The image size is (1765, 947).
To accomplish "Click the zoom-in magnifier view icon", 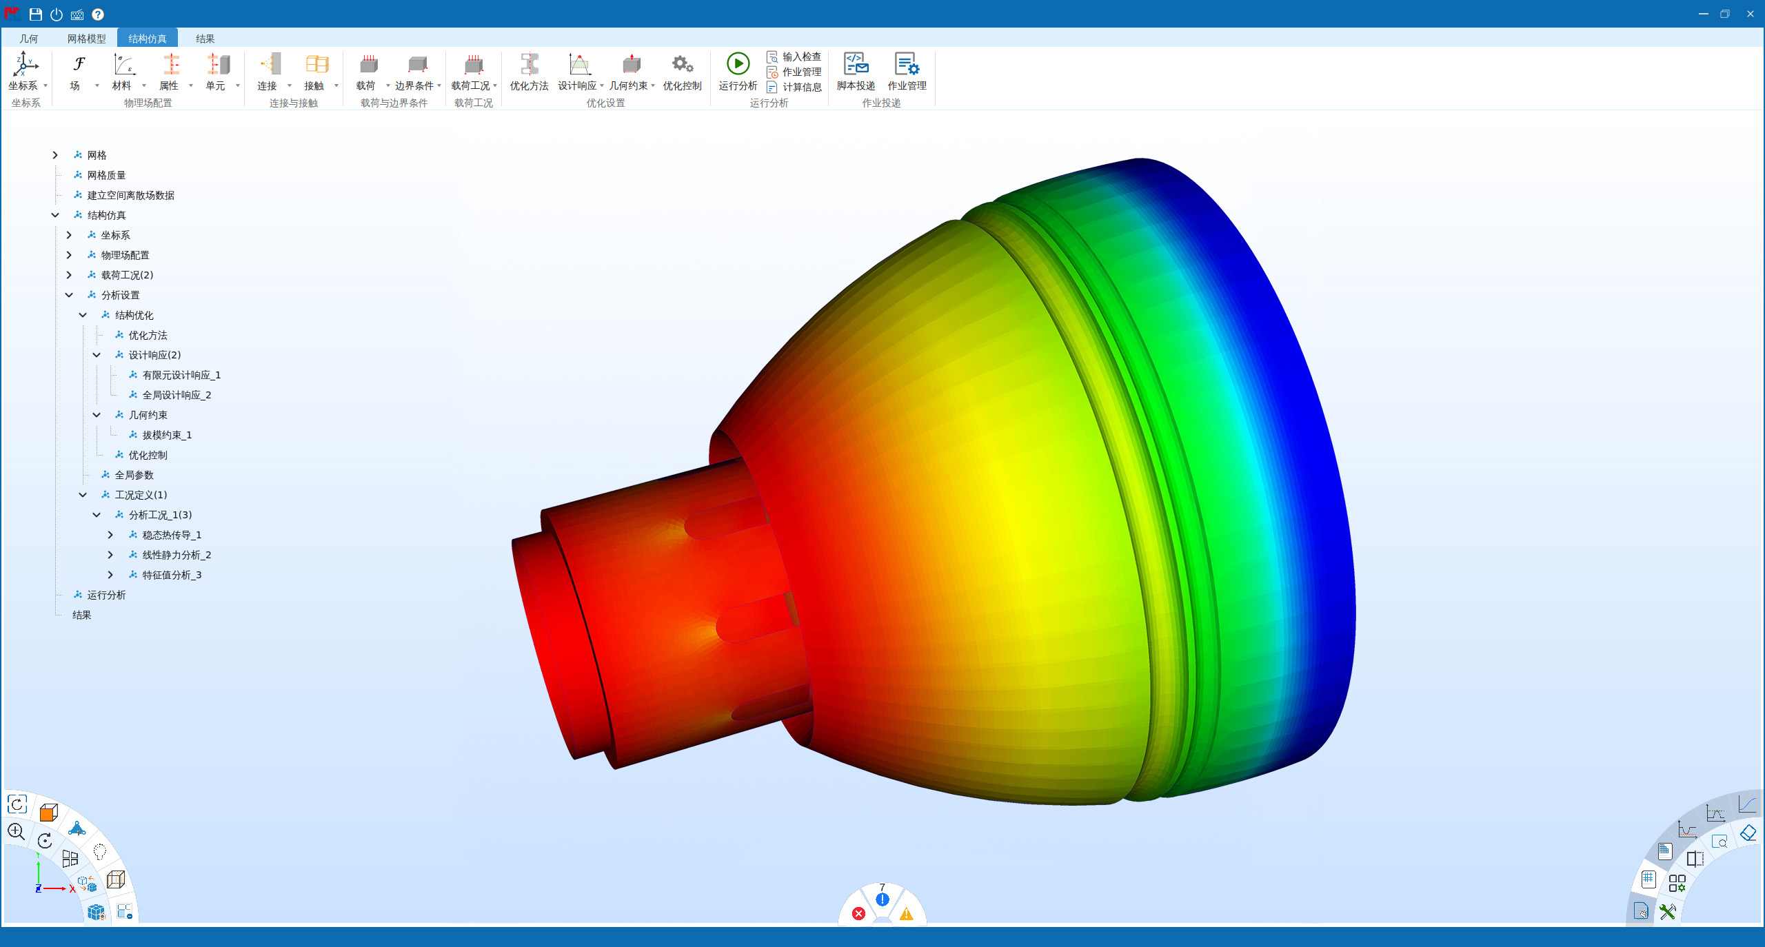I will (17, 832).
